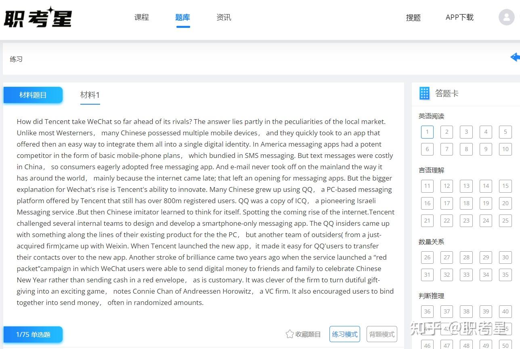520x349 pixels.
Task: Switch to 背题模式
Action: 382,334
